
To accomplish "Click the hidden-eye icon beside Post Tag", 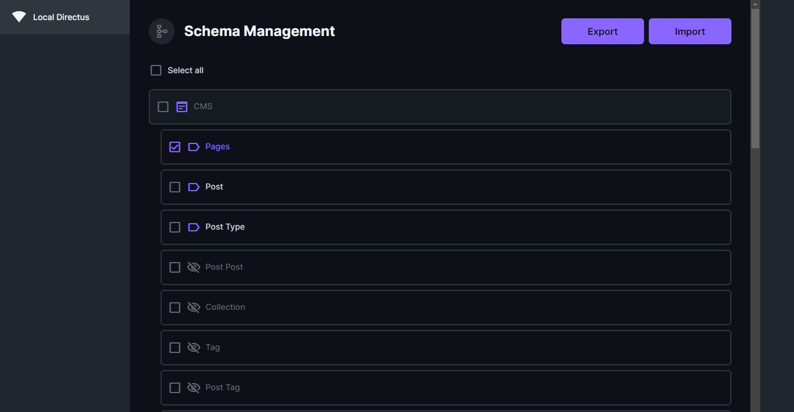I will (x=194, y=388).
